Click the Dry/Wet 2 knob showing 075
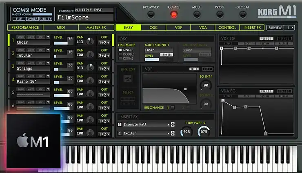 pos(204,131)
